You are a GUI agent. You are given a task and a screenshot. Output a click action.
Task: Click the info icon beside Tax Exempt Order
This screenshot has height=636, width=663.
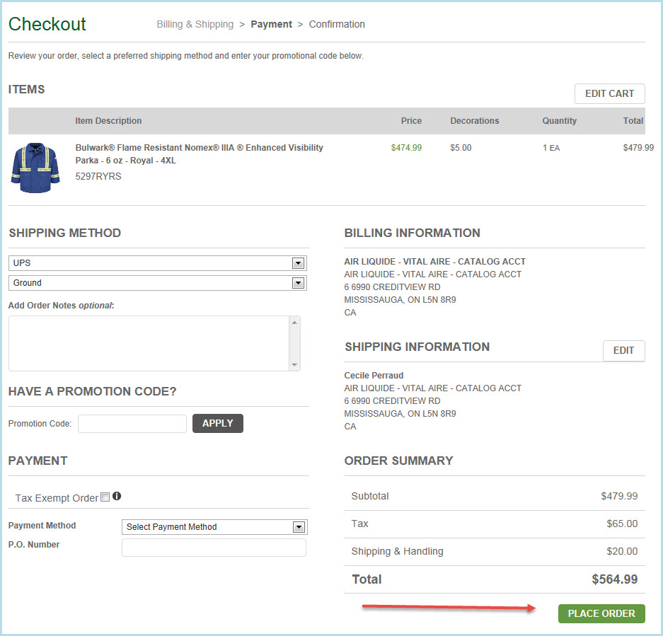pos(117,497)
